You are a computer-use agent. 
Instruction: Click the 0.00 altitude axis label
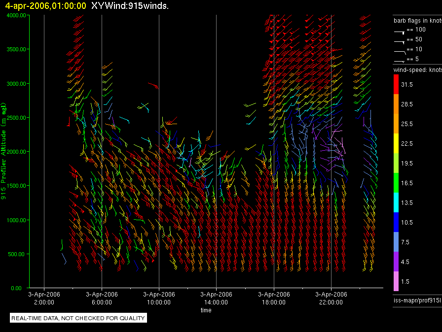16,288
